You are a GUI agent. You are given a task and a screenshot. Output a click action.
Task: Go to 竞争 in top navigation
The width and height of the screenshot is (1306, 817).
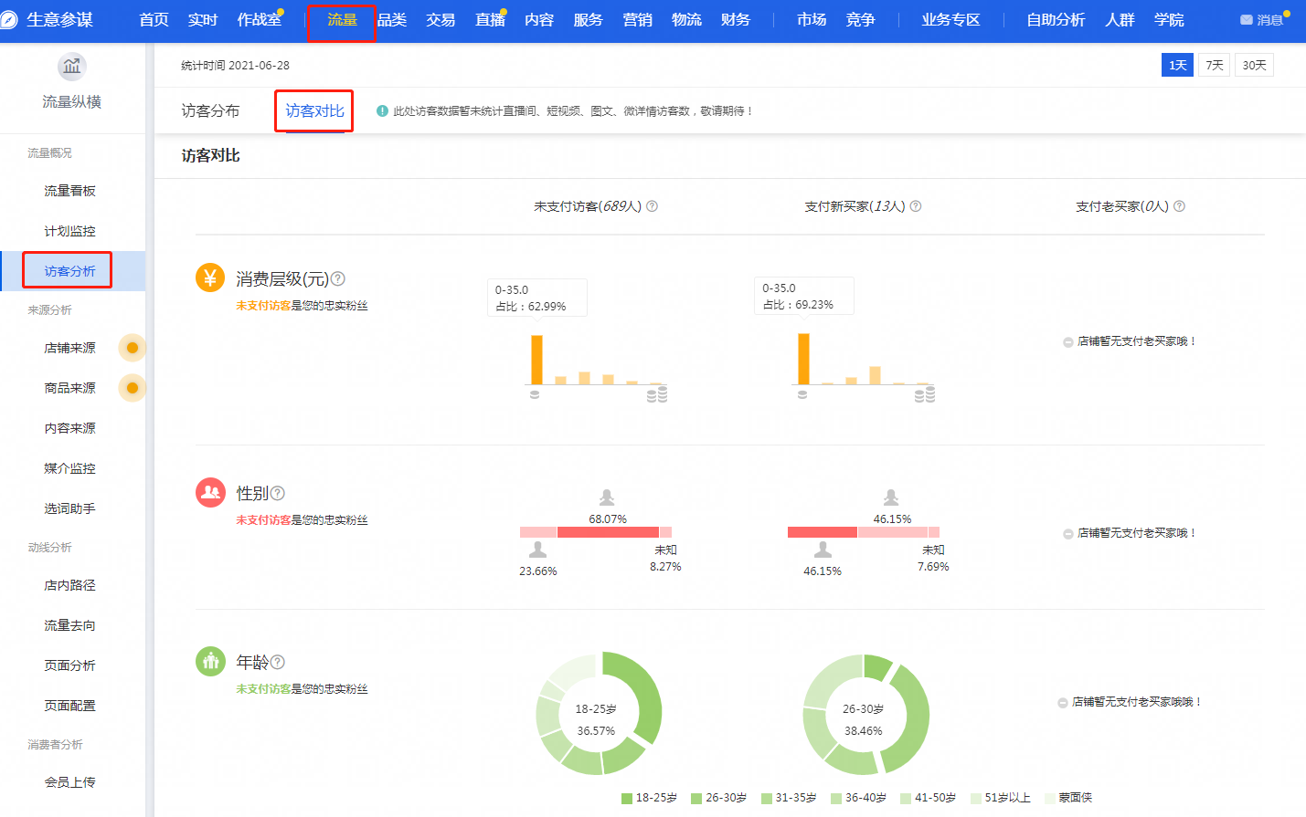point(860,19)
